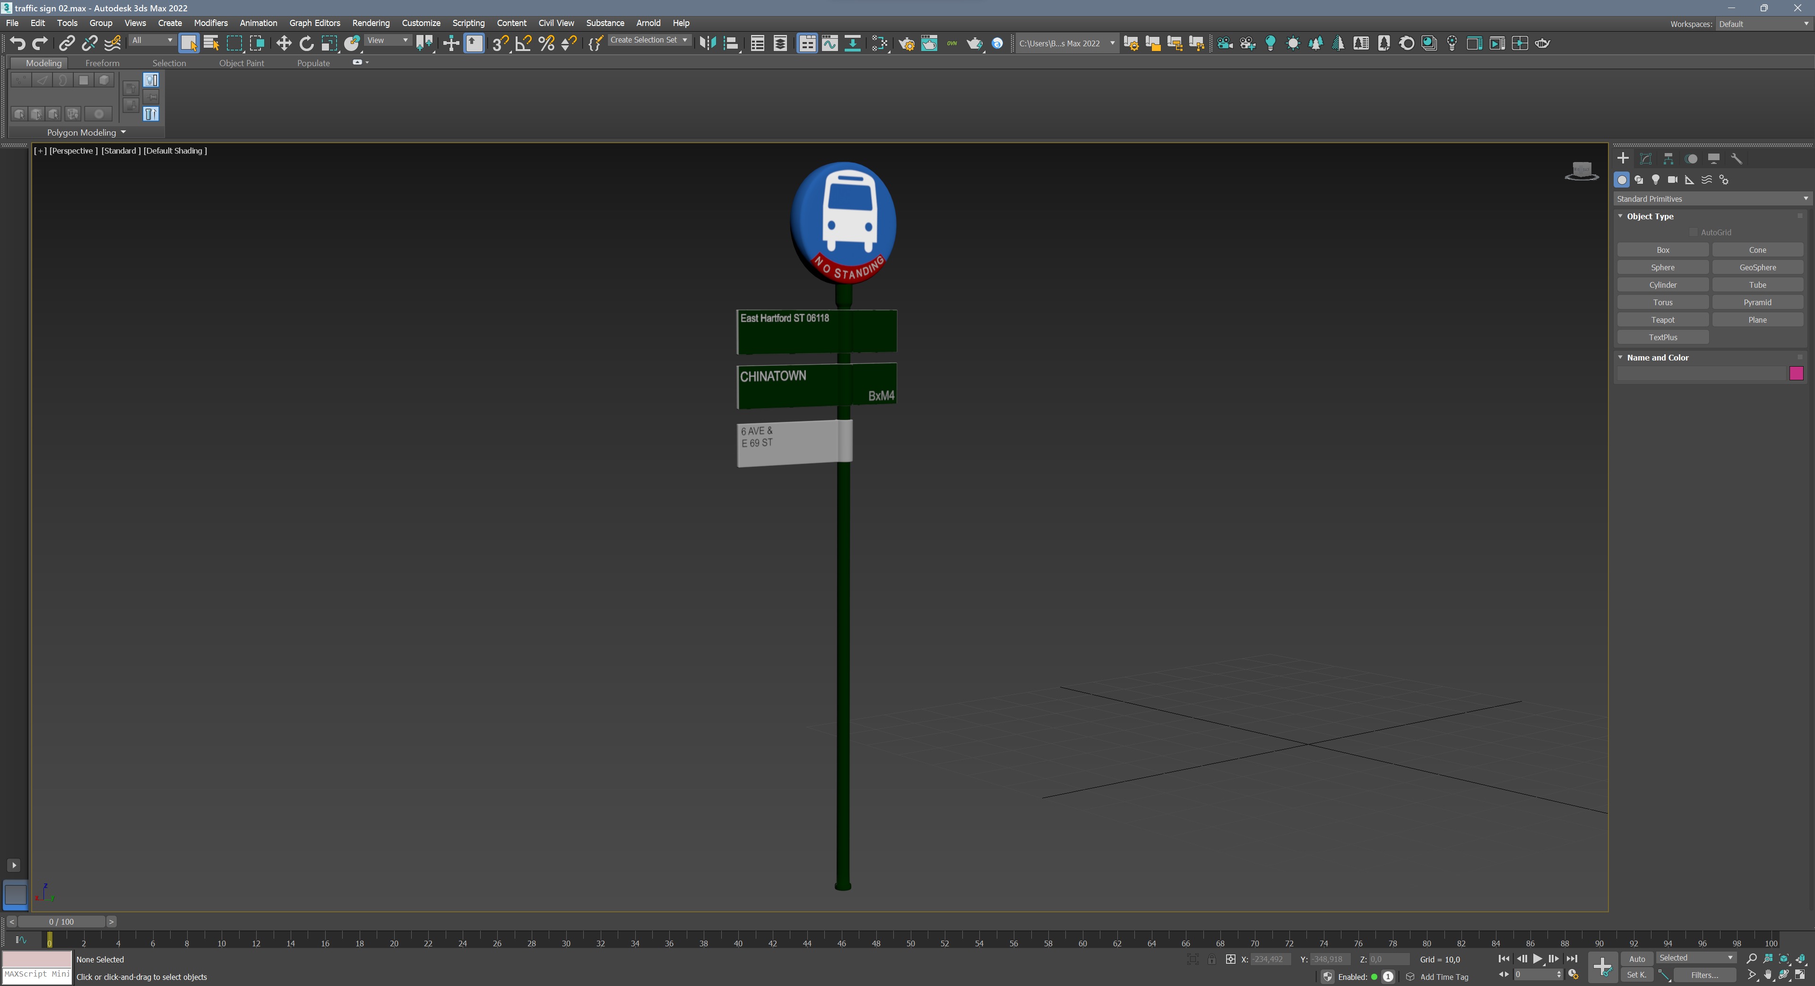
Task: Choose the Select and Scale tool
Action: click(329, 43)
